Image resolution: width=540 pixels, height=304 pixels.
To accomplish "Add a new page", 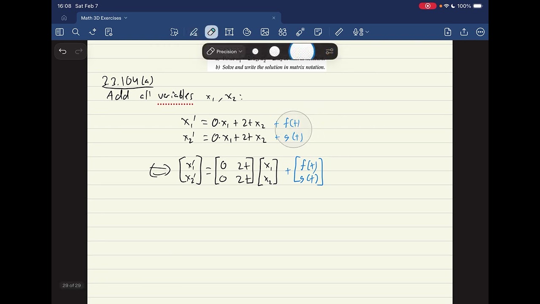I will (x=448, y=32).
